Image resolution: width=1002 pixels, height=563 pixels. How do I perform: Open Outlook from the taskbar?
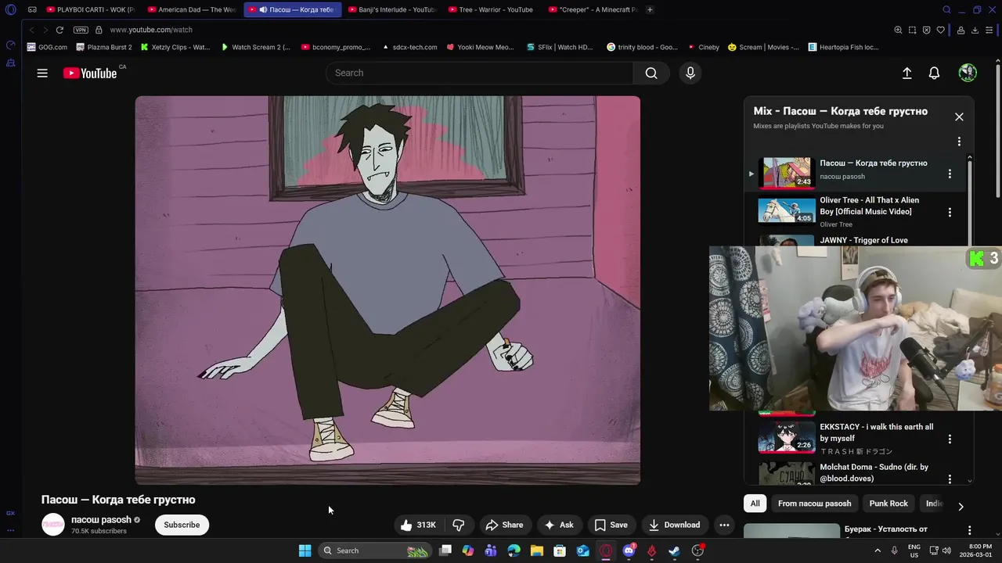click(x=582, y=550)
